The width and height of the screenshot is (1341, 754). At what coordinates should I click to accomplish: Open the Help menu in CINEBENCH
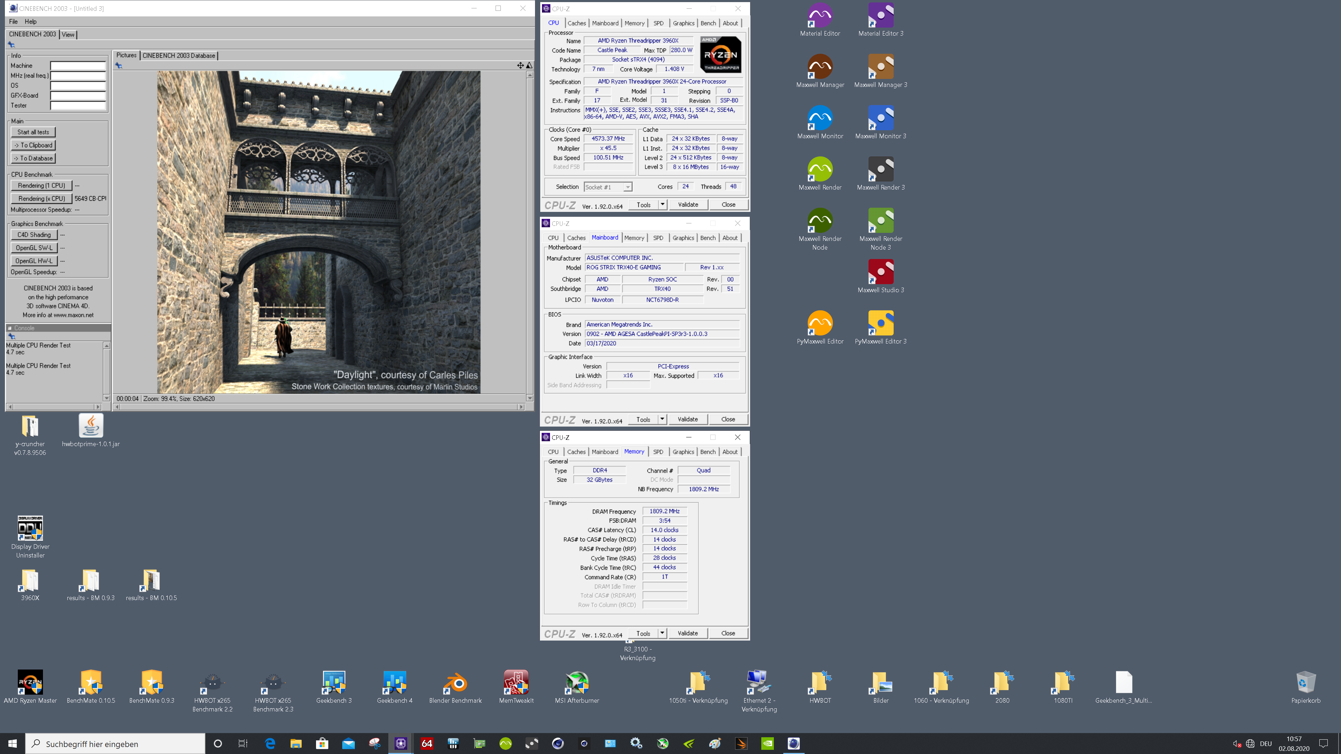click(31, 21)
